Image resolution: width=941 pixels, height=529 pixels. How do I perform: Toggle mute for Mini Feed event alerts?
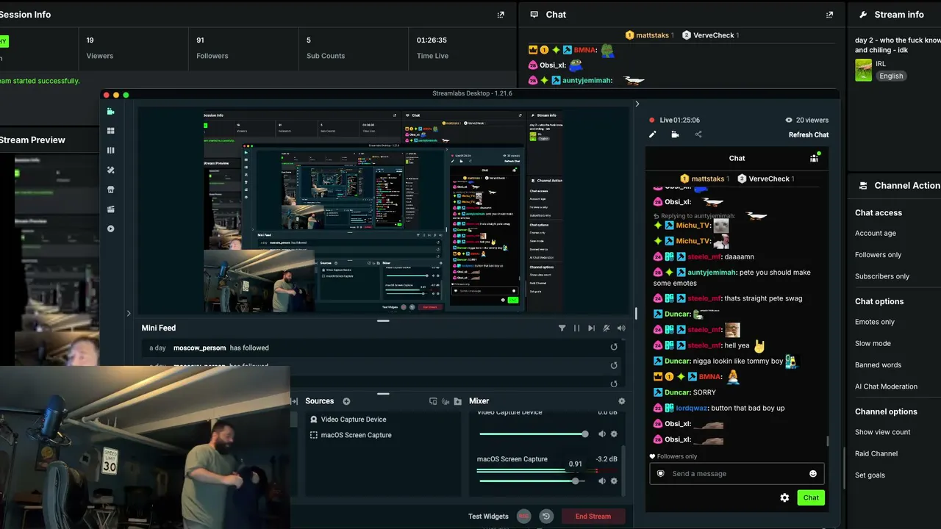point(607,328)
